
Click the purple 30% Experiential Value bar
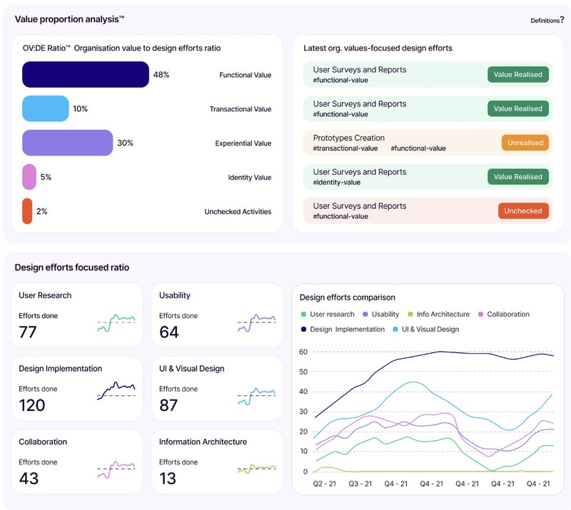[67, 143]
